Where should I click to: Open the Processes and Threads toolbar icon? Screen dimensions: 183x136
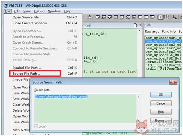(x=146, y=17)
